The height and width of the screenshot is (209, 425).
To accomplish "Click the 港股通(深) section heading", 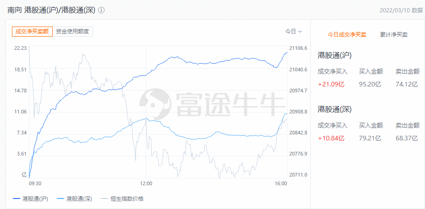I will pyautogui.click(x=335, y=109).
